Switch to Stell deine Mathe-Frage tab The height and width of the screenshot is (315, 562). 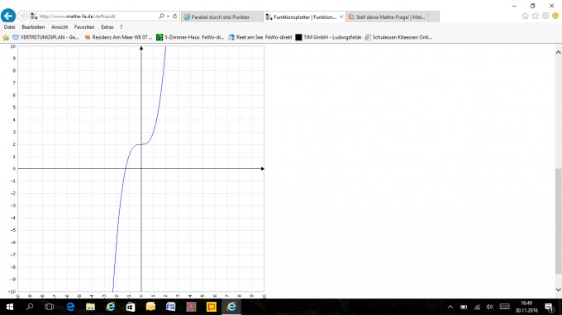[387, 16]
